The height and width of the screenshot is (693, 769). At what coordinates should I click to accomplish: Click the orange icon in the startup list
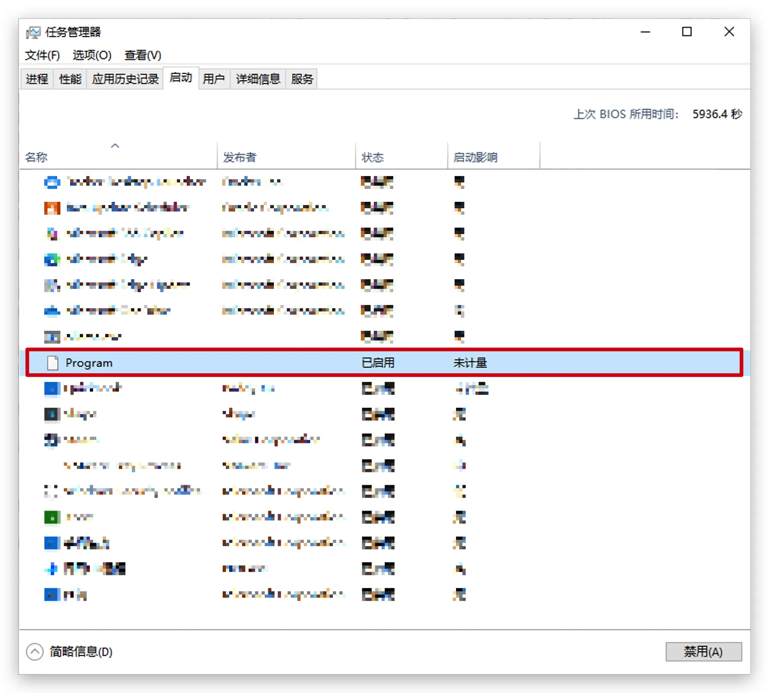click(x=52, y=208)
